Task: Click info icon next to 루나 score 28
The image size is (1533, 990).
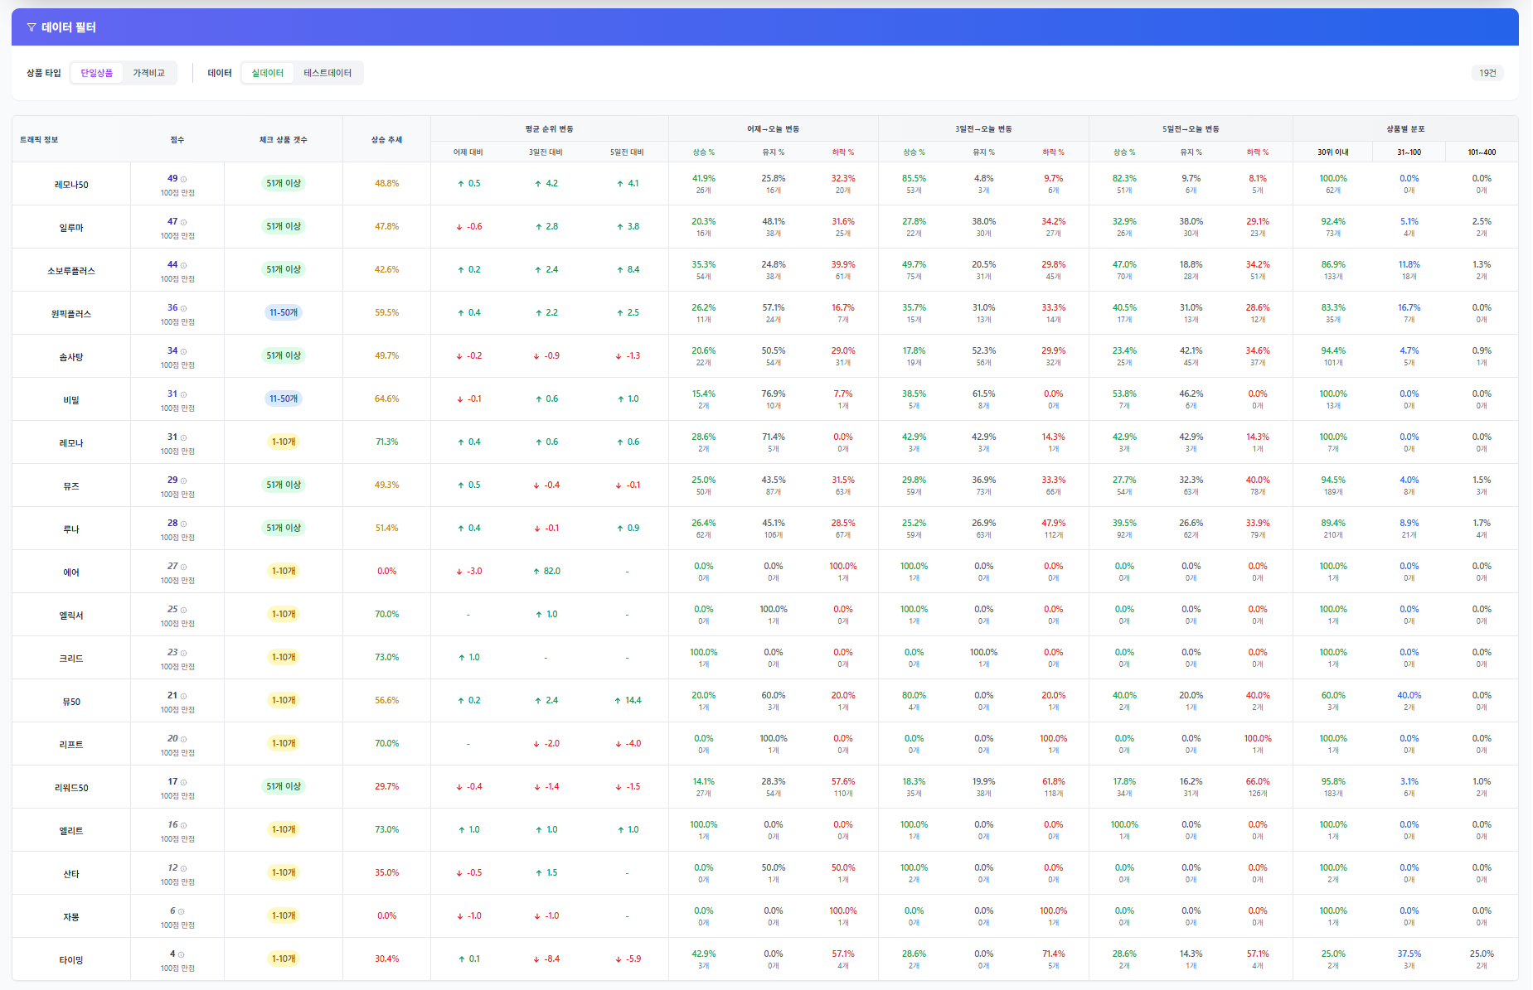Action: coord(184,524)
